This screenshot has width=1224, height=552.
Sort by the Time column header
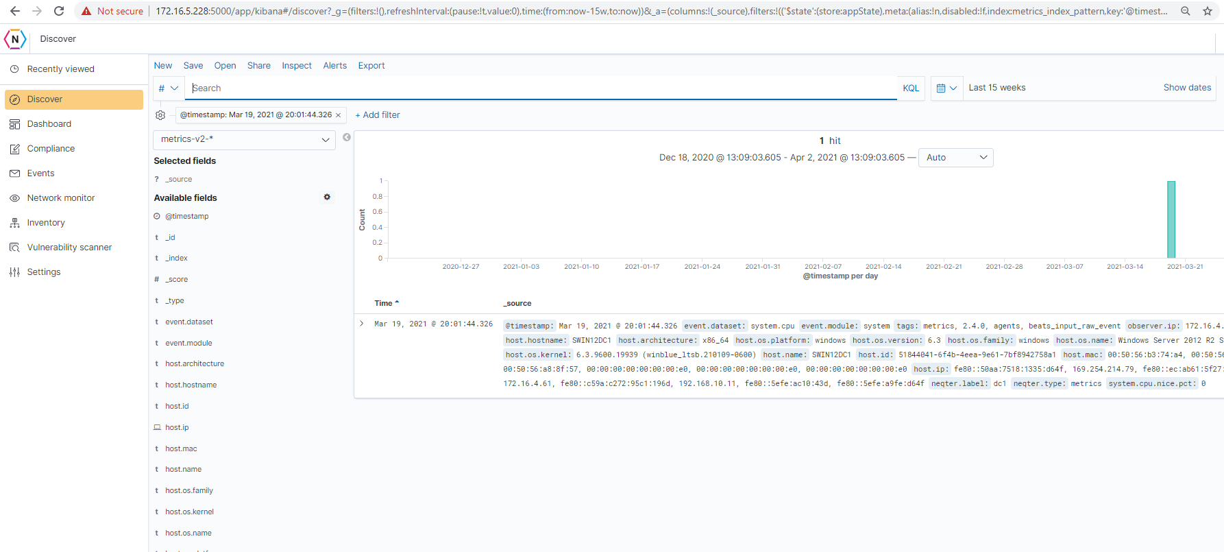click(387, 303)
